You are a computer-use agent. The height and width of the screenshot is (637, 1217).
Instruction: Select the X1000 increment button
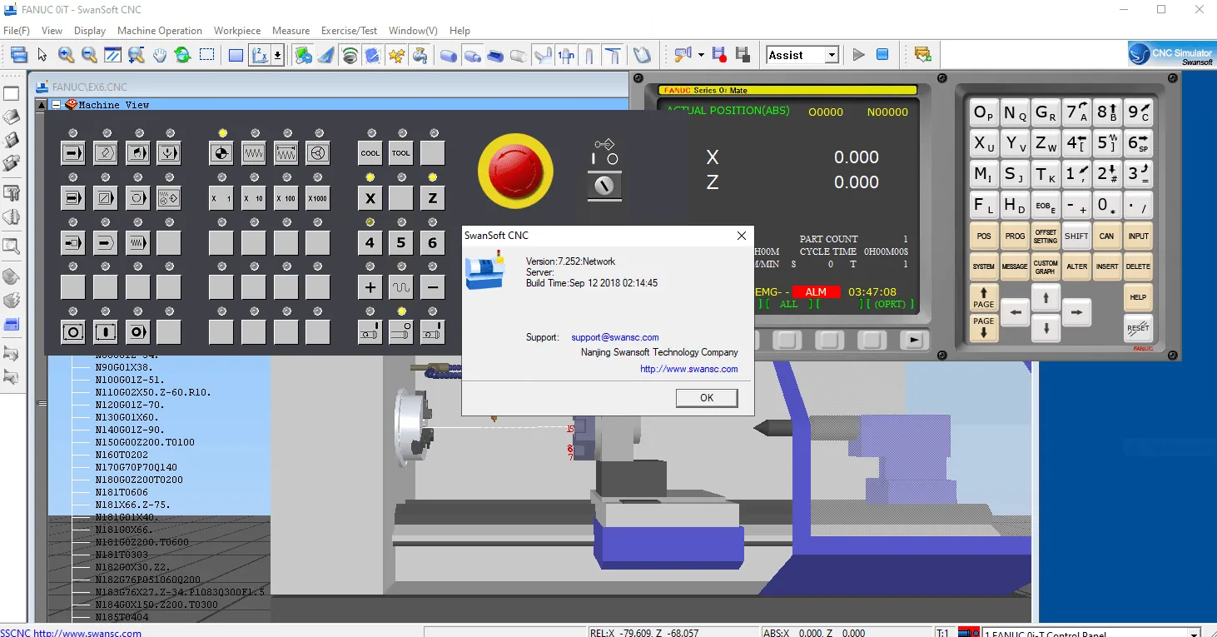click(x=317, y=198)
